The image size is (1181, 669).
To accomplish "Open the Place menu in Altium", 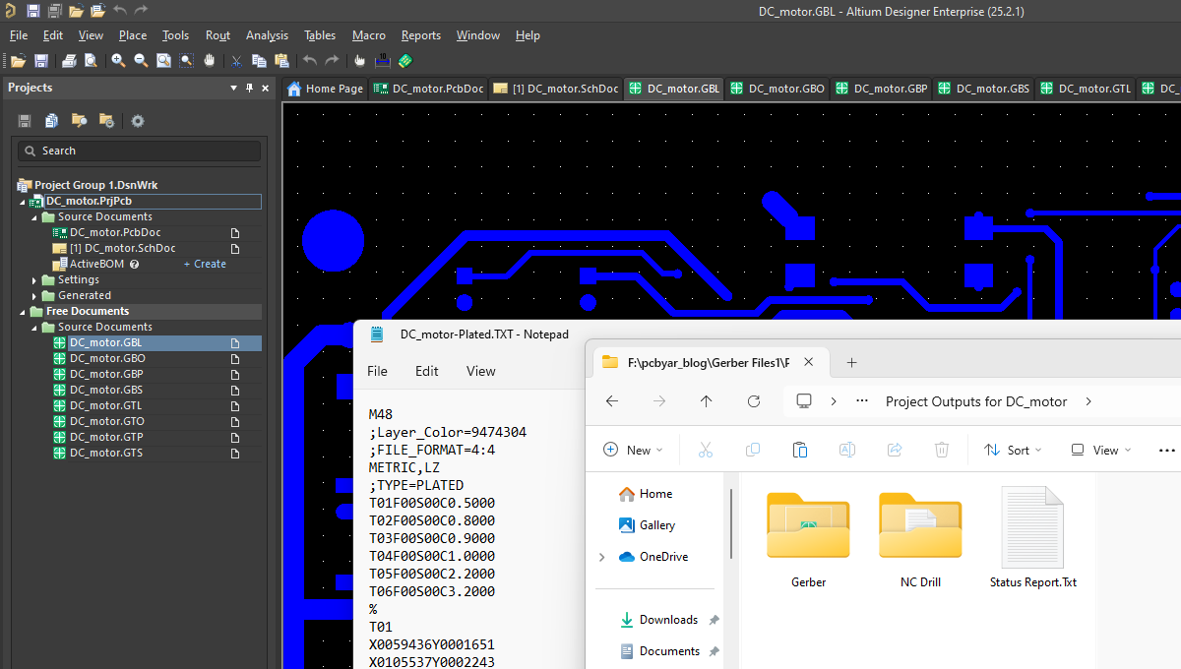I will point(133,35).
